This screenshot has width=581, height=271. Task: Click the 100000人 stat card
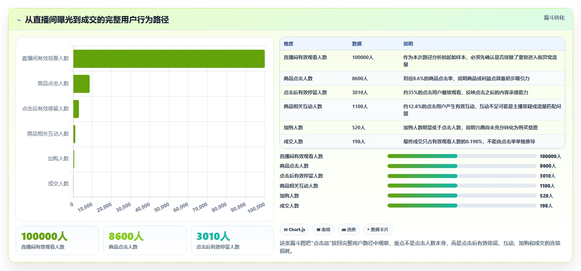[57, 240]
